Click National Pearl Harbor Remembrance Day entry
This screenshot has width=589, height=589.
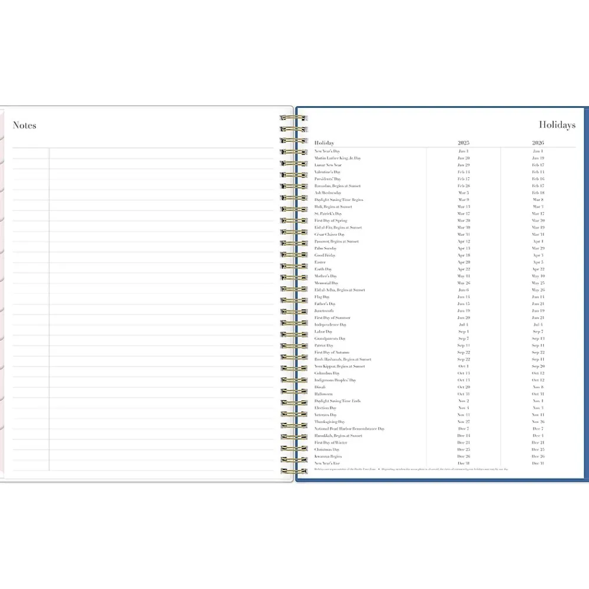[349, 429]
